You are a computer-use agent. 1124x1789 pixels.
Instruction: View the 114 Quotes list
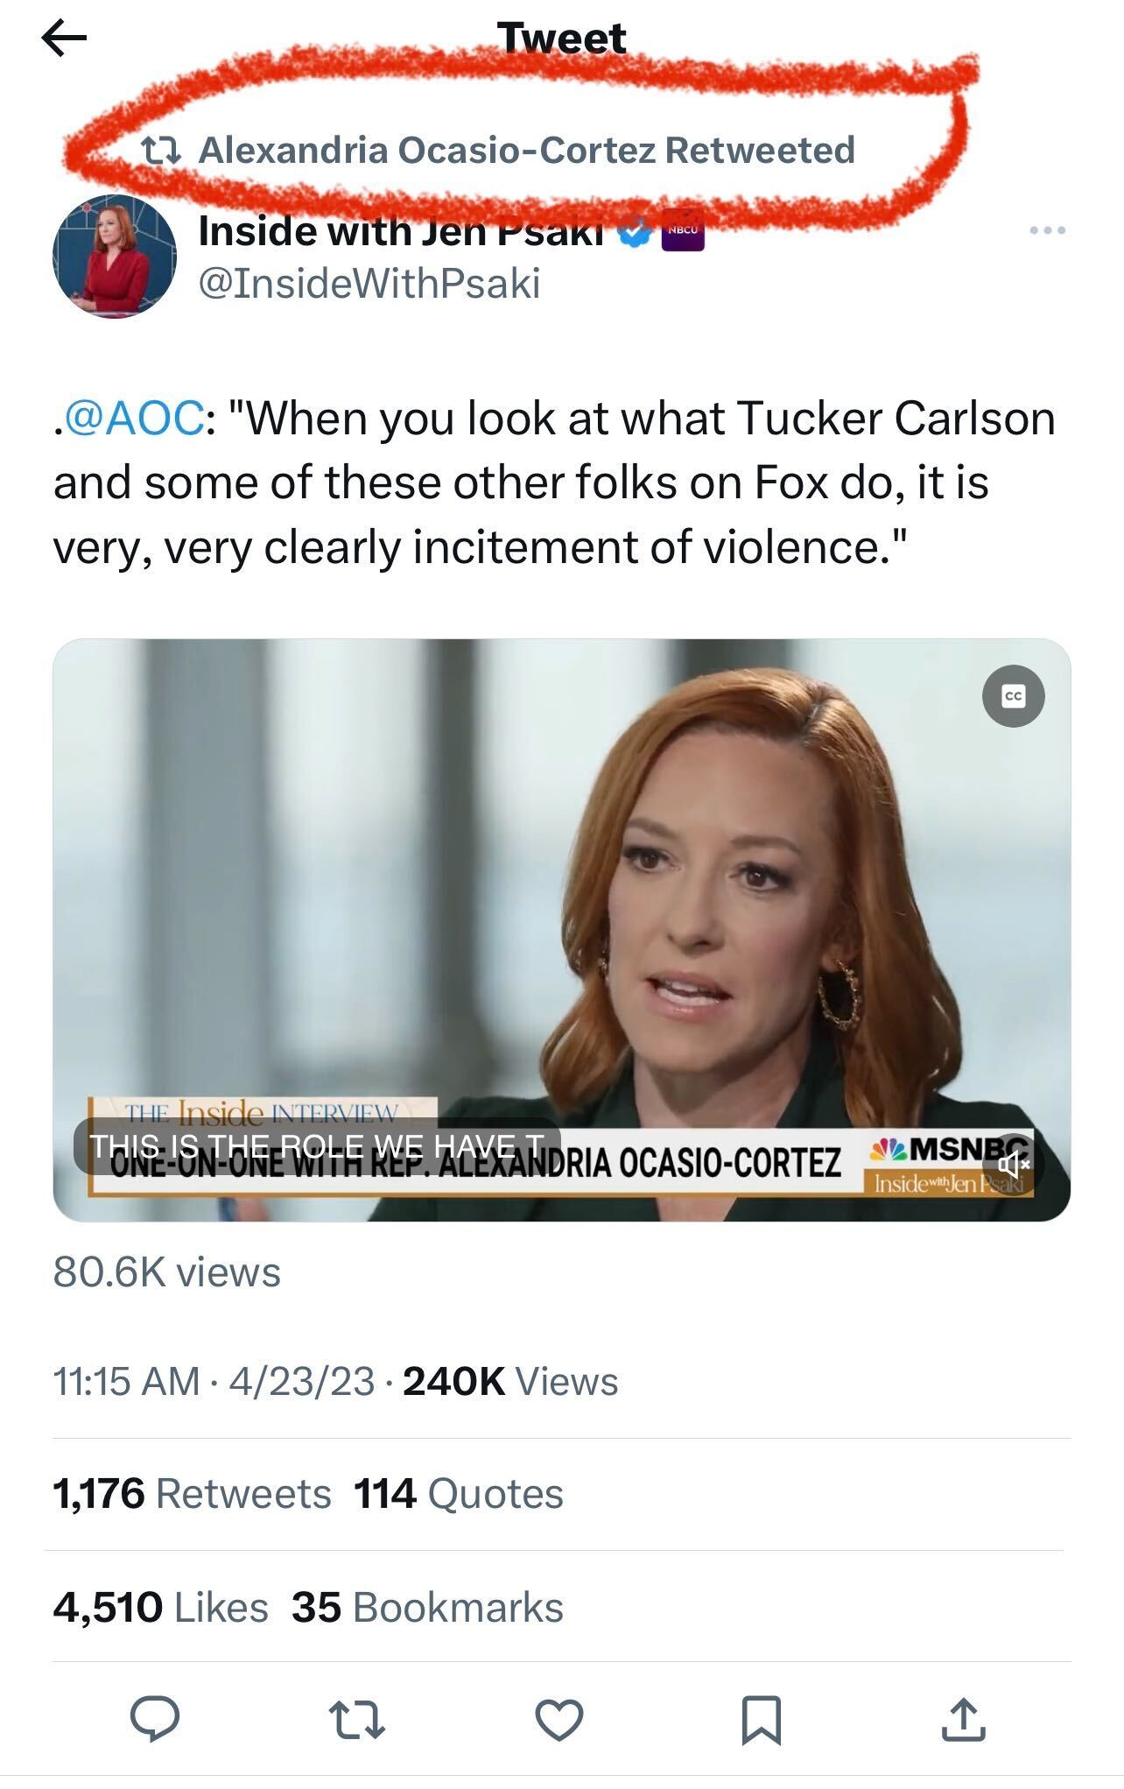point(459,1494)
